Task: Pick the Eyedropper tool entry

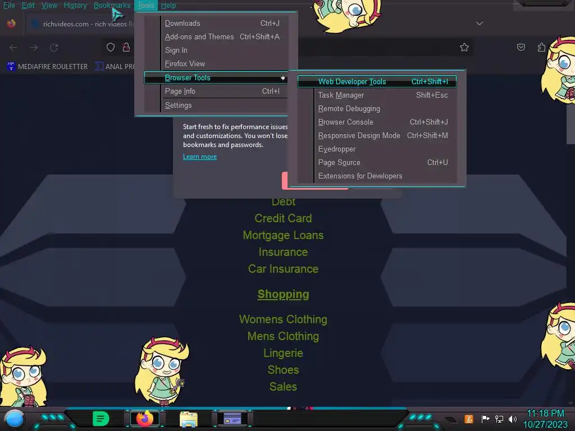Action: click(377, 149)
